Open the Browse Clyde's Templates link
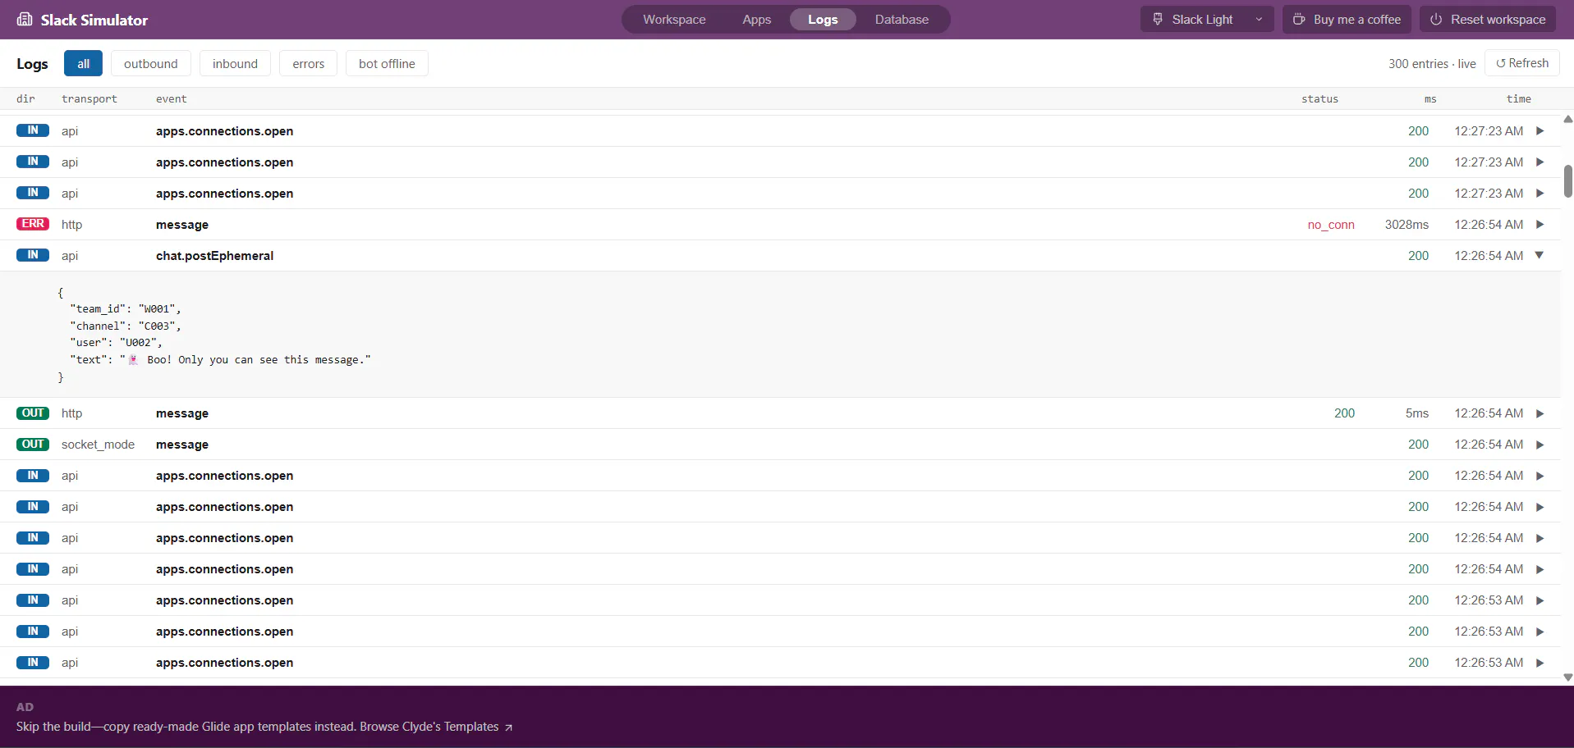Image resolution: width=1574 pixels, height=748 pixels. click(x=436, y=727)
